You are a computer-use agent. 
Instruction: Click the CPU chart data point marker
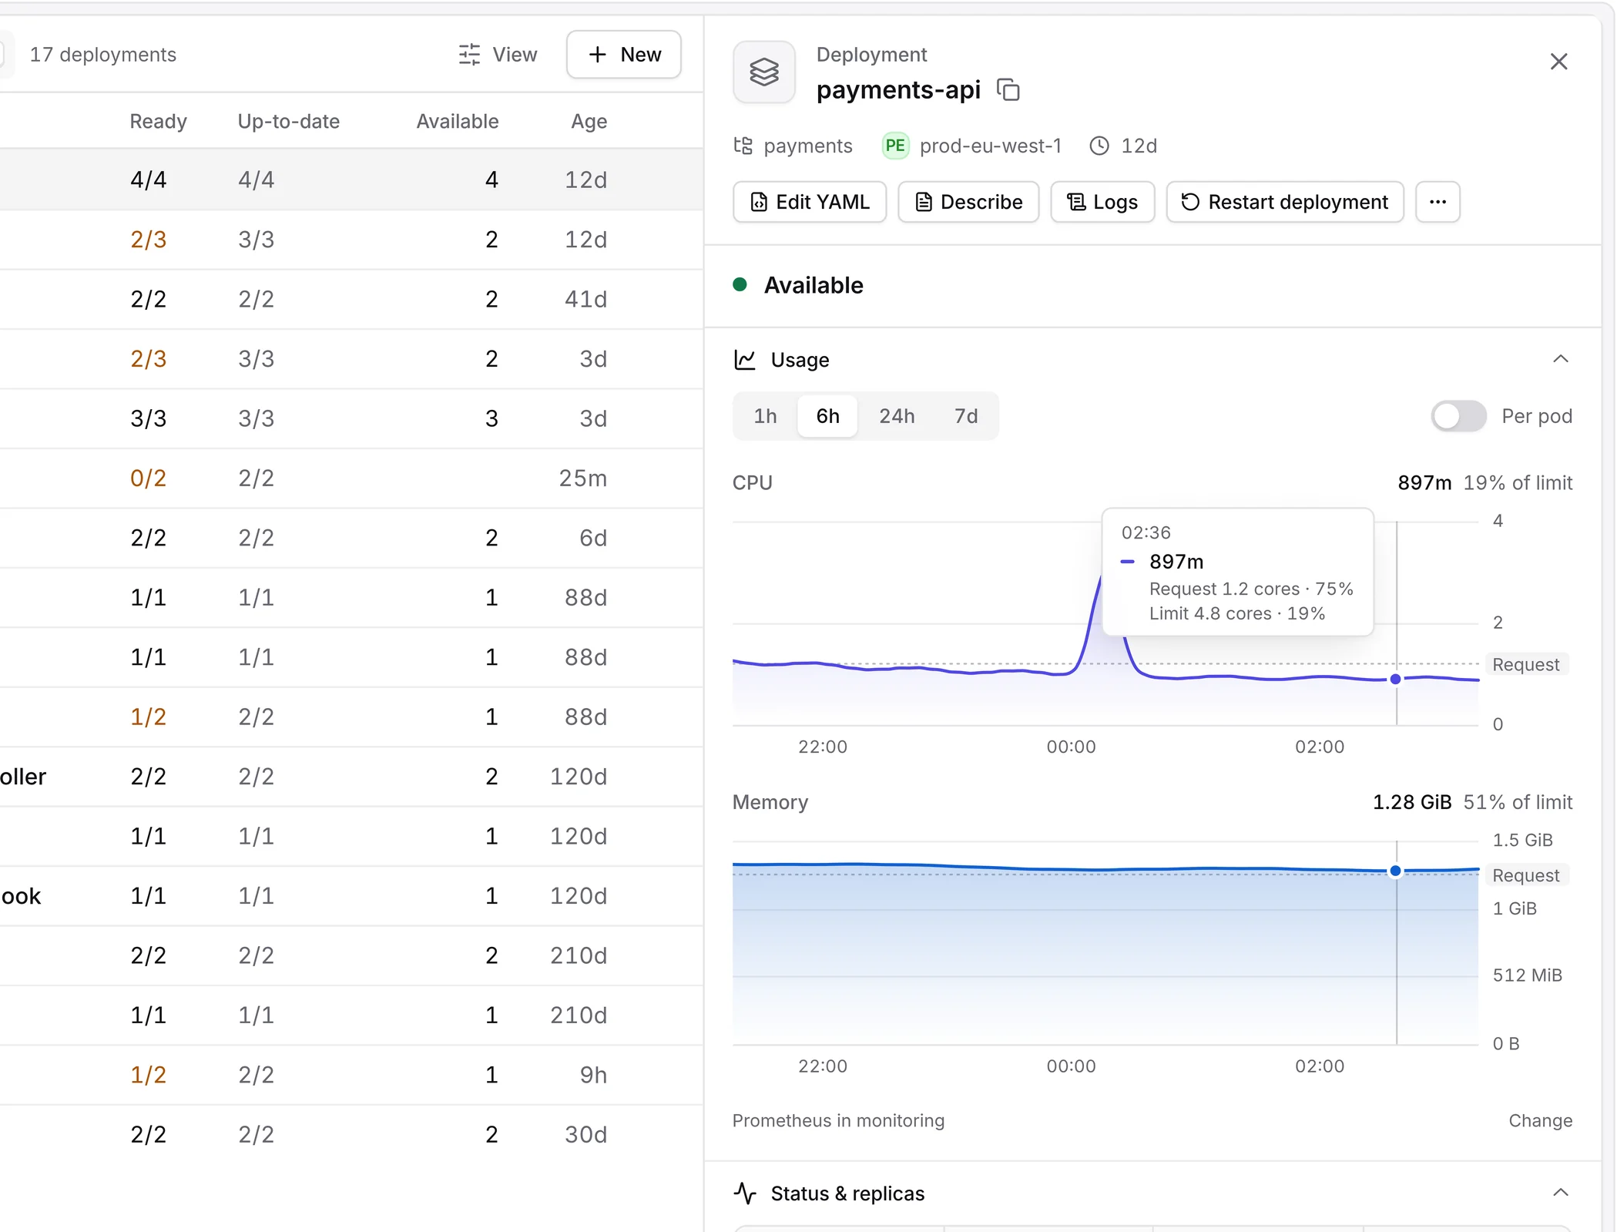pyautogui.click(x=1395, y=679)
